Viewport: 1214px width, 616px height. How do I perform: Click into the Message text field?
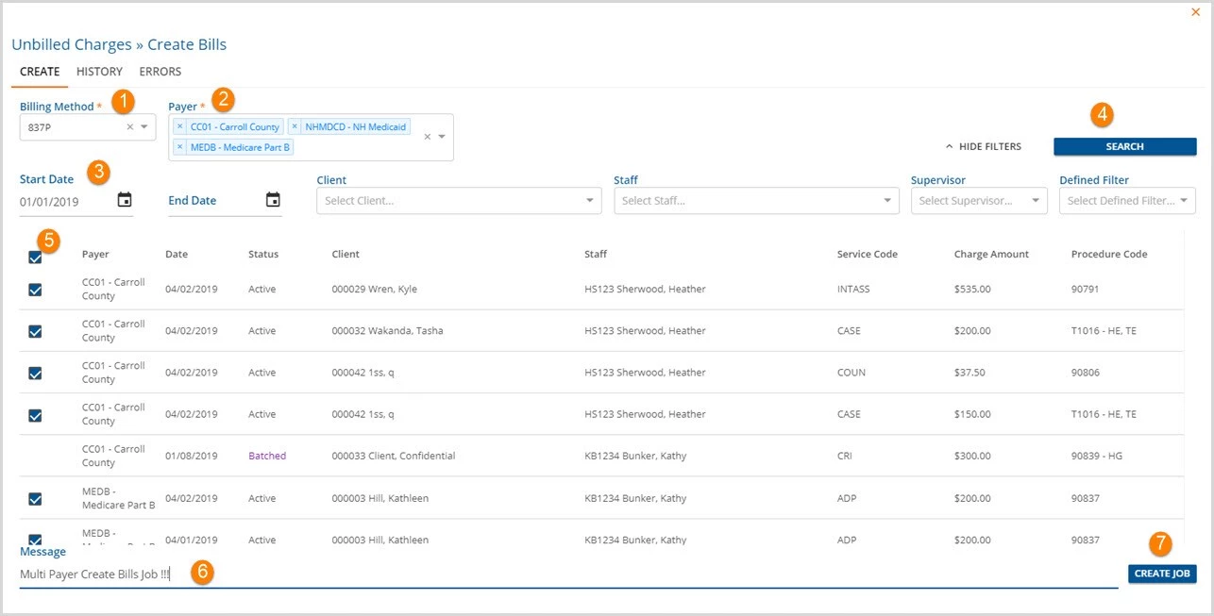568,574
